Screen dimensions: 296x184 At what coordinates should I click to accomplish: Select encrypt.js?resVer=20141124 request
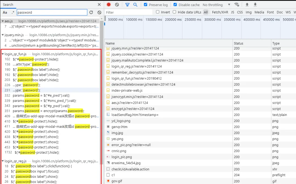coord(133,109)
